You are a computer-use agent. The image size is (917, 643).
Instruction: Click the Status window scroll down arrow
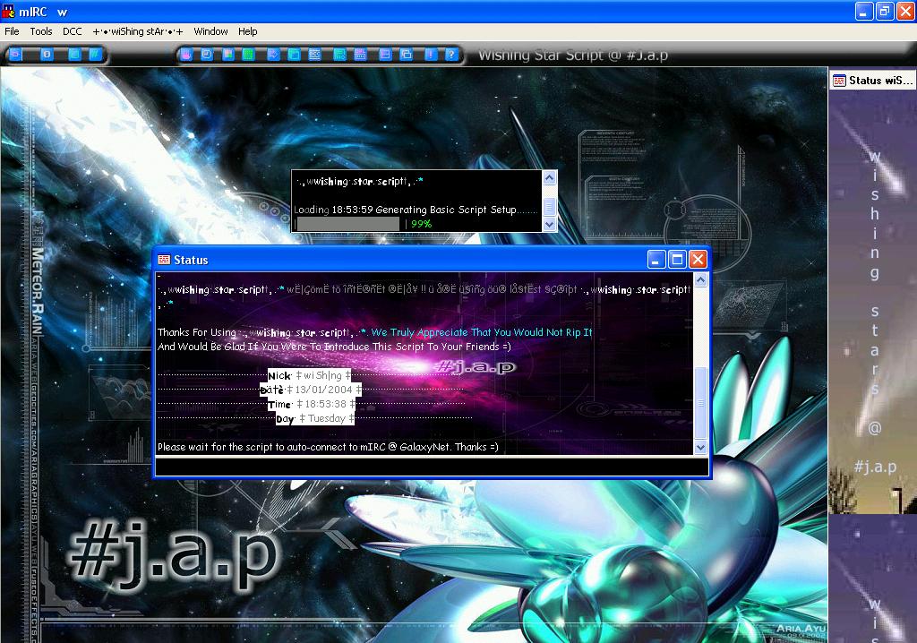pyautogui.click(x=700, y=448)
